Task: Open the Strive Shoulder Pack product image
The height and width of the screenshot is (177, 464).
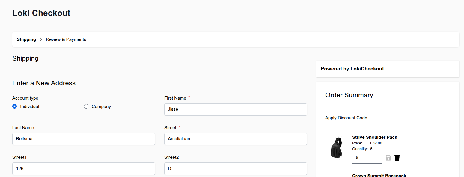Action: 336,148
